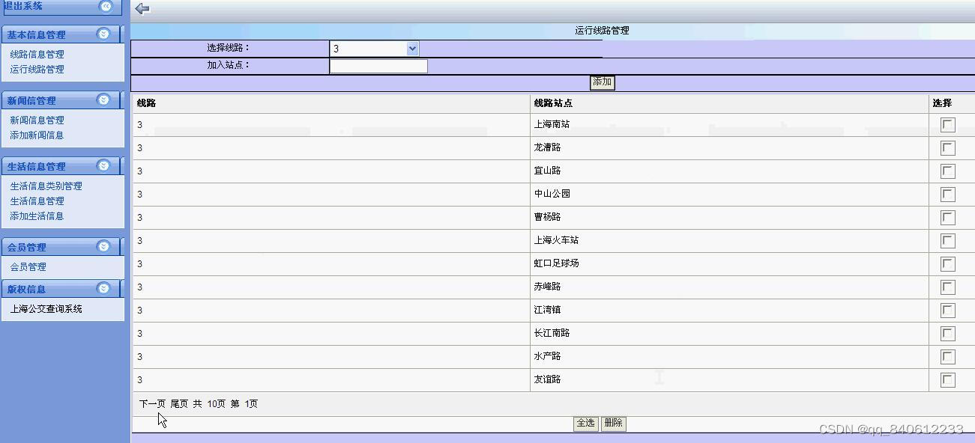The width and height of the screenshot is (975, 443).
Task: Open 生活信息管理 link in the sidebar
Action: [x=37, y=201]
